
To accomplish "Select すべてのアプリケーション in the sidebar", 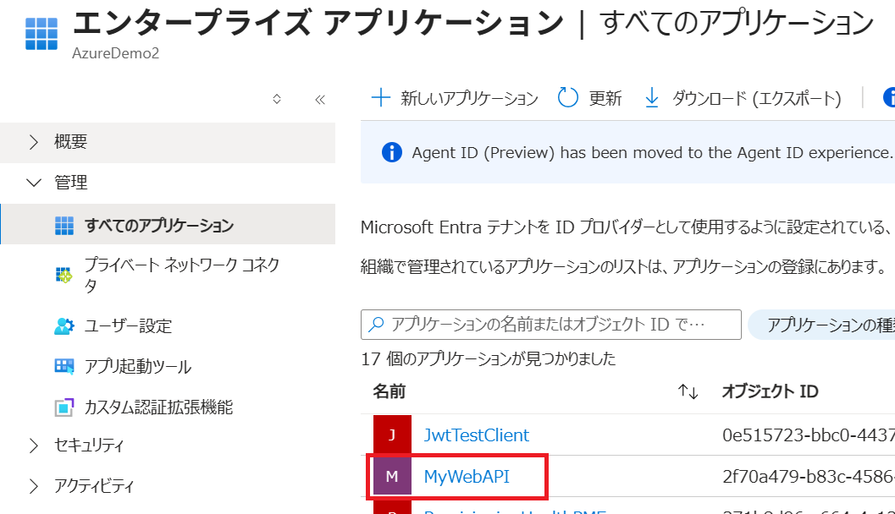I will 168,225.
